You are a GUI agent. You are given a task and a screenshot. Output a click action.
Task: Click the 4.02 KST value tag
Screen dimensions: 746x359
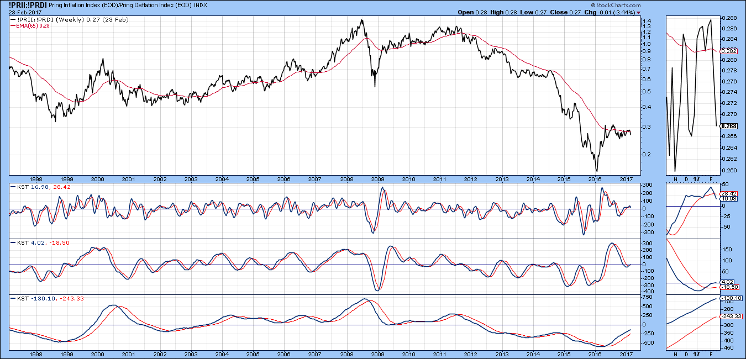pyautogui.click(x=729, y=282)
